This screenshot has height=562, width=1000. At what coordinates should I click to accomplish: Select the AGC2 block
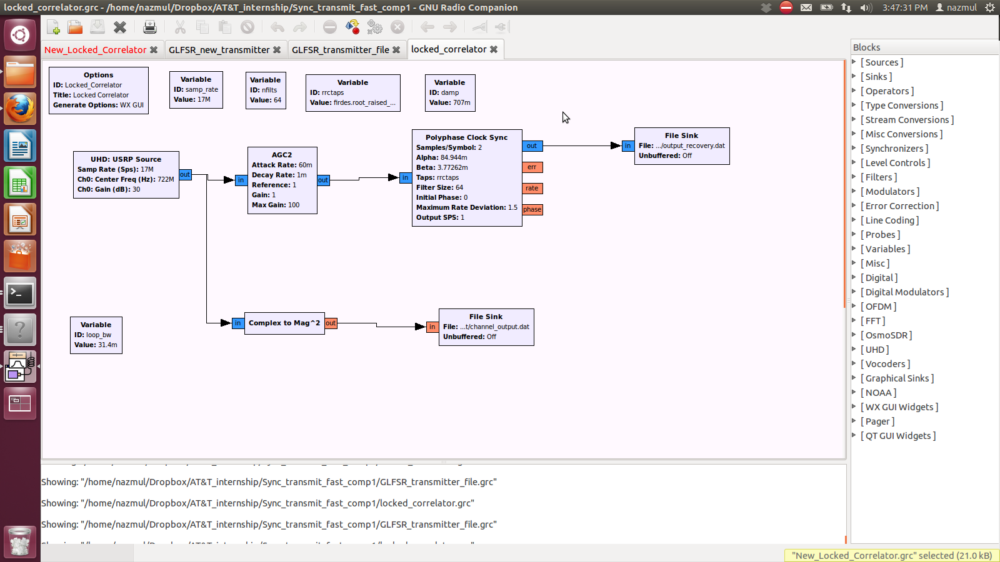(282, 180)
